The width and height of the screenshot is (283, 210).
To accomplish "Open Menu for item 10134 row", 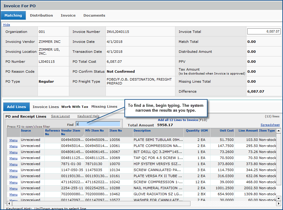I will [x=13, y=170].
